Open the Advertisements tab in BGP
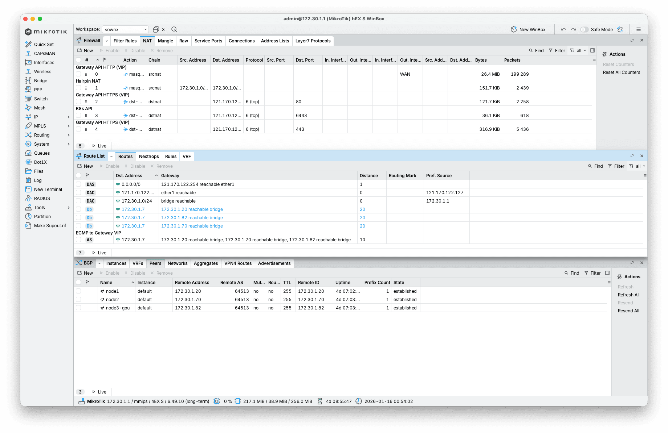The image size is (668, 433). tap(274, 263)
